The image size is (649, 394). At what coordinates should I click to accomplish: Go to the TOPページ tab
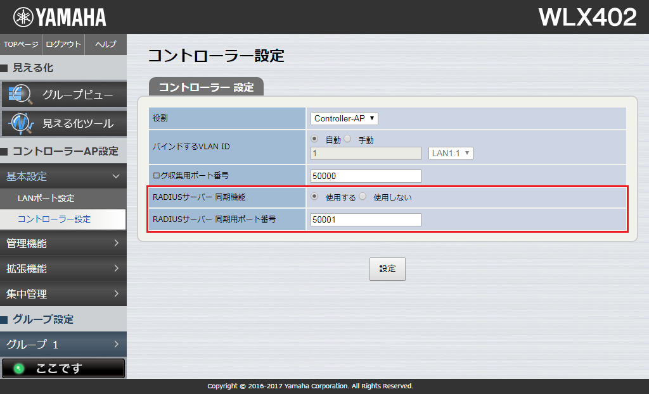pyautogui.click(x=21, y=44)
